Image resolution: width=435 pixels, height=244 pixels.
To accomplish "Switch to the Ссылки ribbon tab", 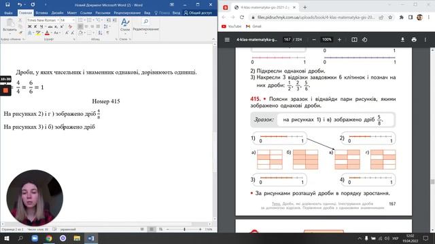I will (86, 13).
